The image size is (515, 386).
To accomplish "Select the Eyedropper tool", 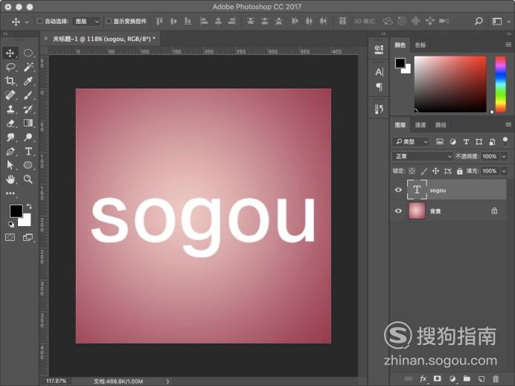I will pos(28,81).
